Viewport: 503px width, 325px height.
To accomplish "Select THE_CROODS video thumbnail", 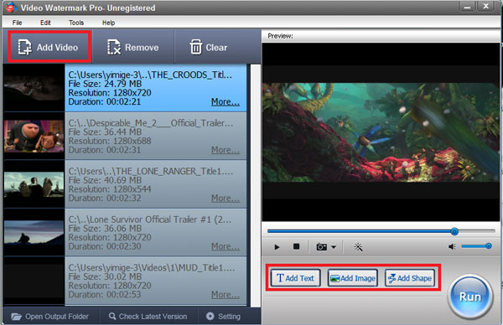I will [x=34, y=88].
